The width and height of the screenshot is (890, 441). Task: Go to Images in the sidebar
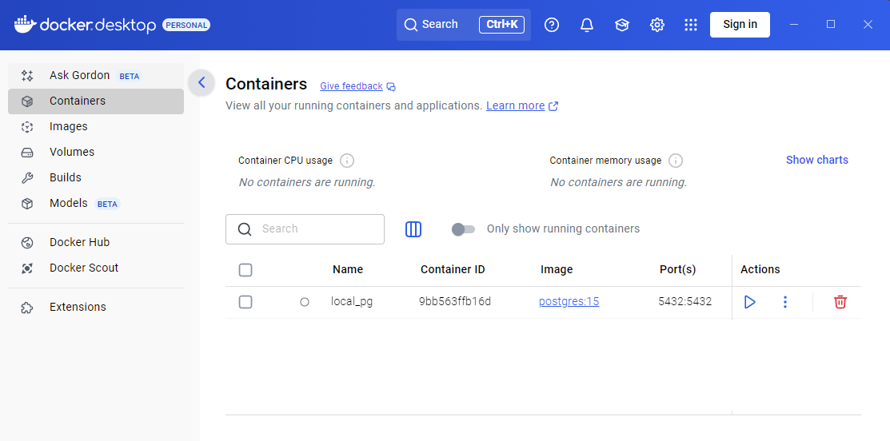tap(69, 126)
